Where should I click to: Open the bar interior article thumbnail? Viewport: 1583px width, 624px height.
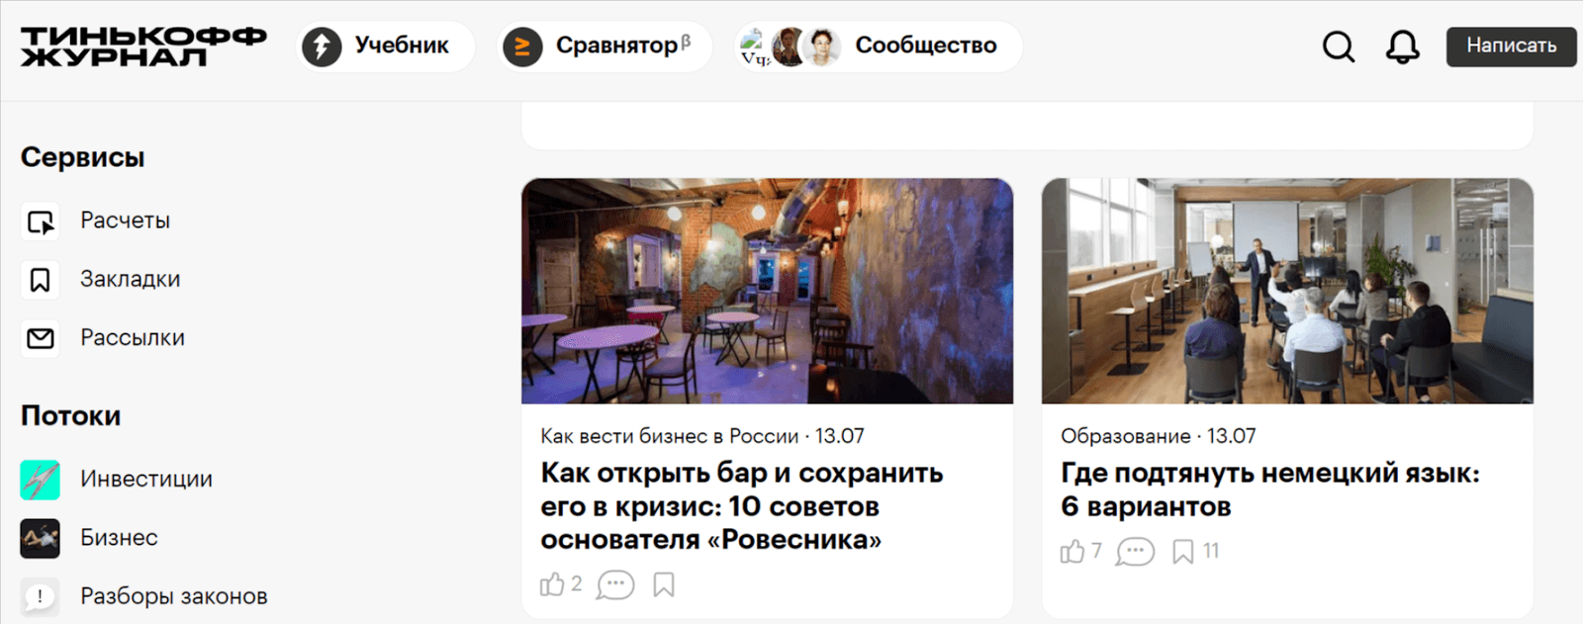coord(767,291)
